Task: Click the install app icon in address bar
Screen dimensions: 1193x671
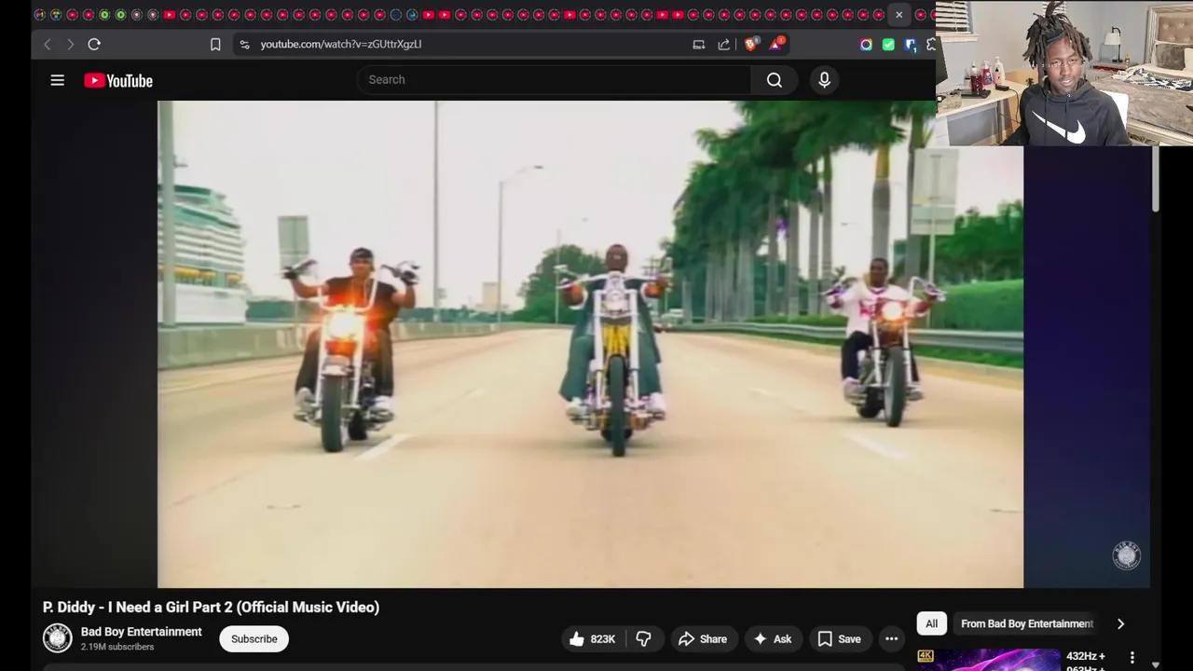Action: click(699, 44)
